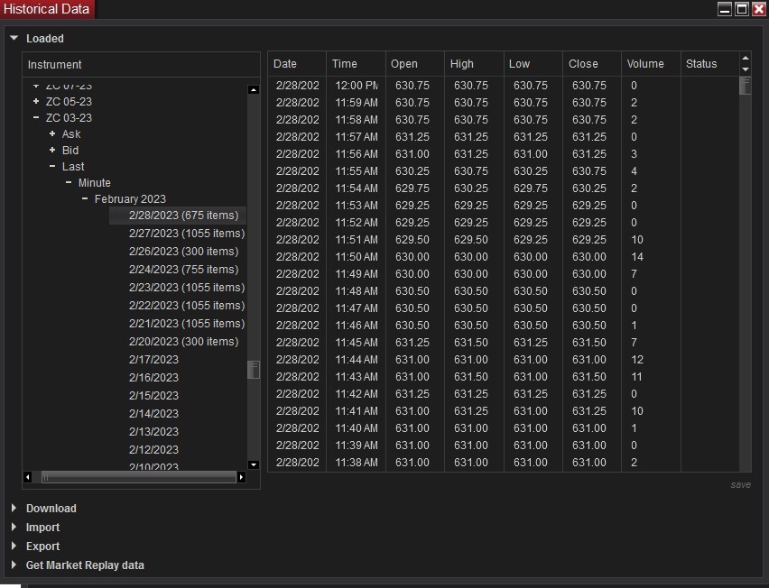Click the tree scroll left arrow
Screen dimensions: 769x588
[27, 477]
